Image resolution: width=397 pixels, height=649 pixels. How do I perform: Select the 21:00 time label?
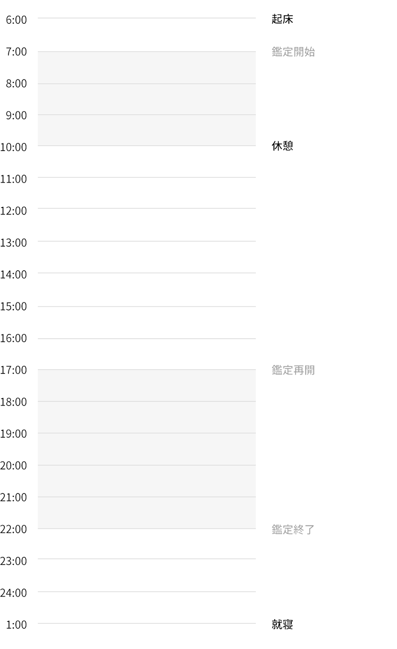tap(13, 498)
